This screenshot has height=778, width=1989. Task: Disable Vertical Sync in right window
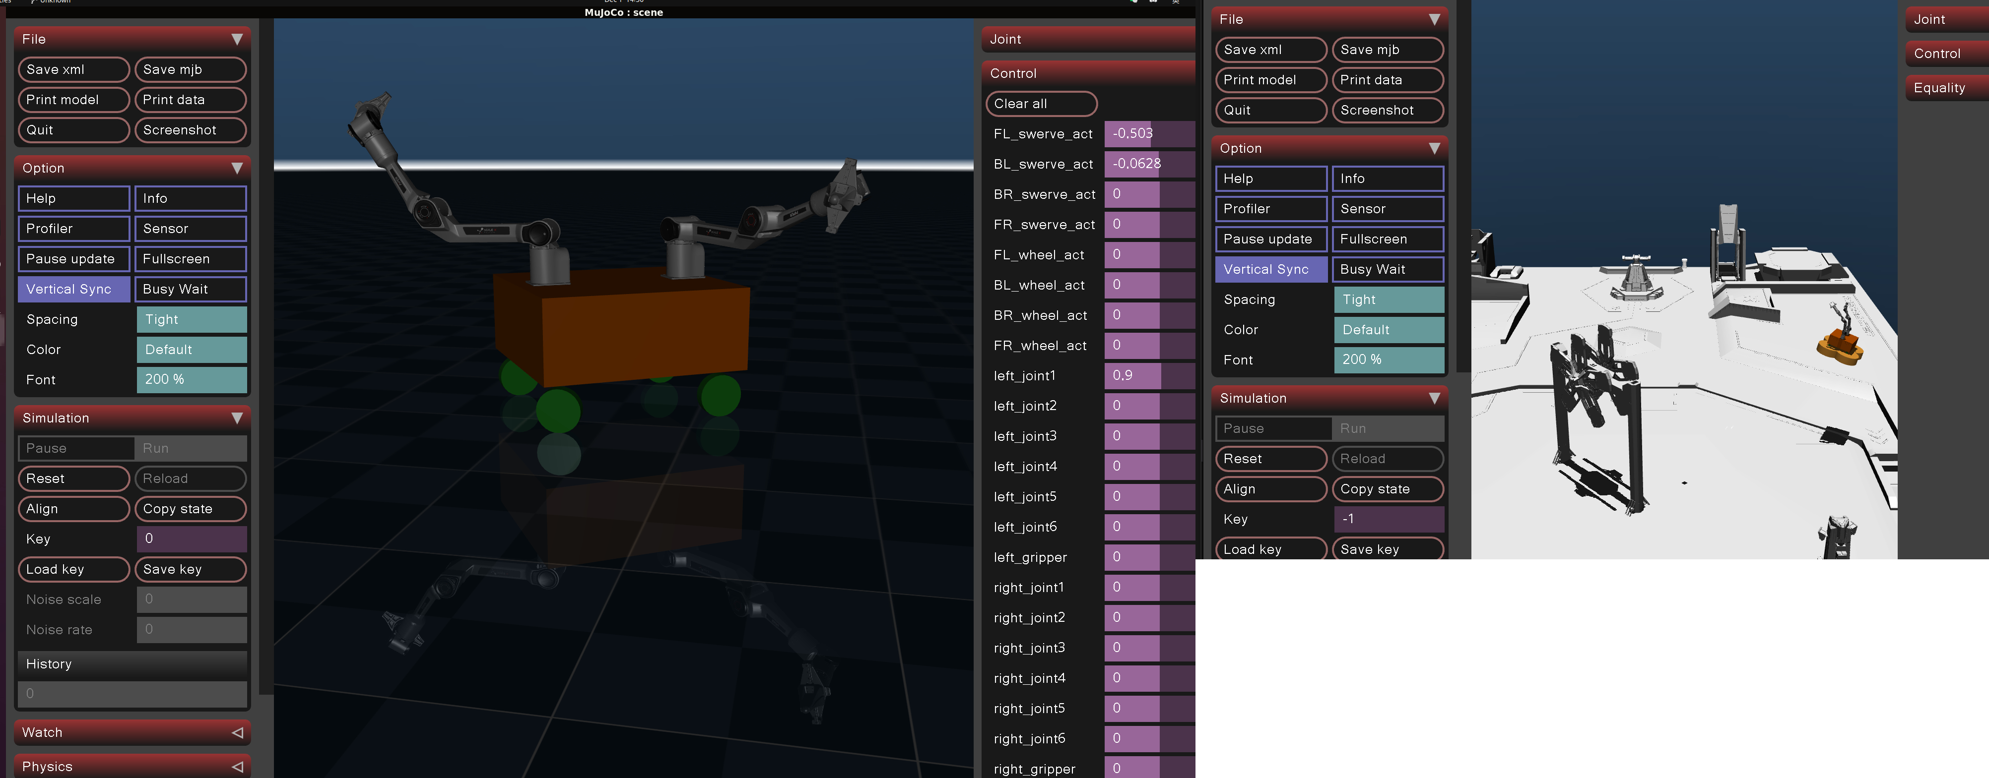(x=1271, y=269)
